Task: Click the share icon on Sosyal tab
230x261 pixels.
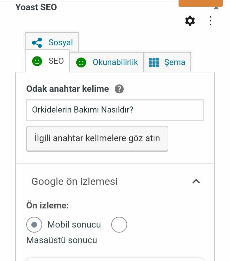Action: (37, 43)
